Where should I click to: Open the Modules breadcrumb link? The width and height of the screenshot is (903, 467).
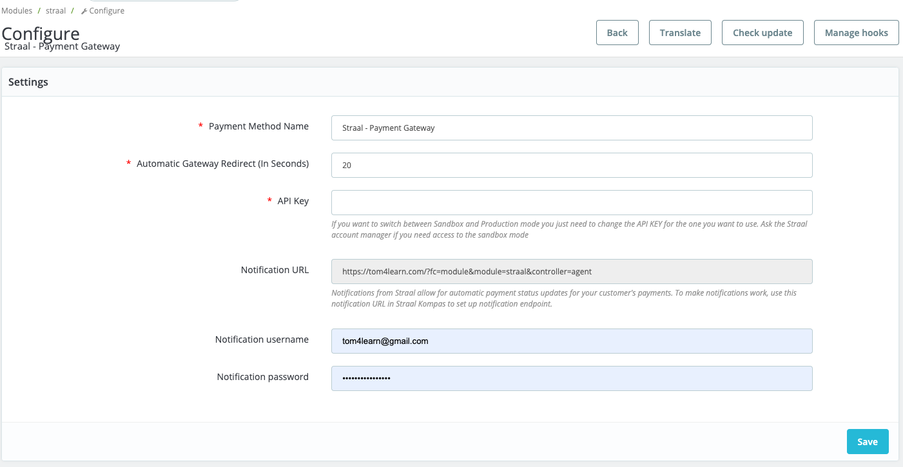pos(17,11)
